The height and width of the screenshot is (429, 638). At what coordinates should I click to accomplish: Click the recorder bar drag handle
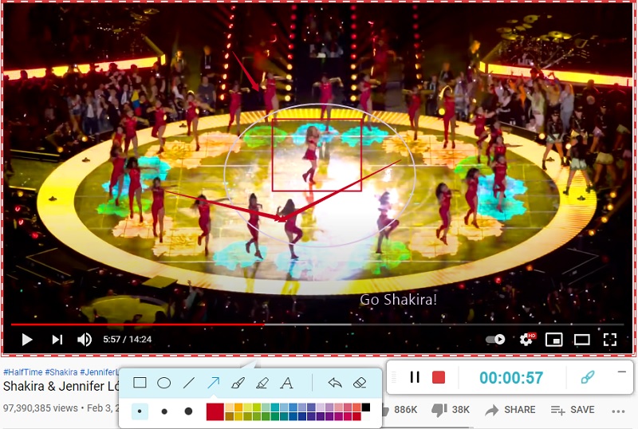pyautogui.click(x=393, y=377)
